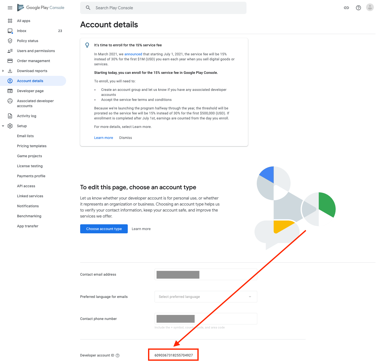The image size is (379, 364).
Task: Click the lightbulb icon in the notice
Action: tap(87, 45)
